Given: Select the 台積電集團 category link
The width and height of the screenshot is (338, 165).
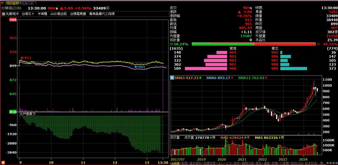Looking at the screenshot, I should 78,14.
